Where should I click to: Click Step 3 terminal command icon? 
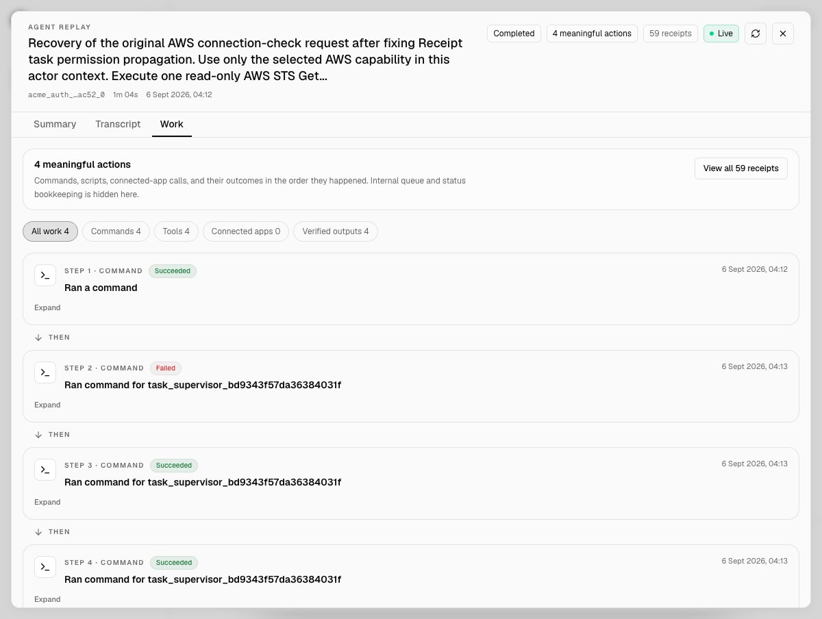(x=45, y=470)
